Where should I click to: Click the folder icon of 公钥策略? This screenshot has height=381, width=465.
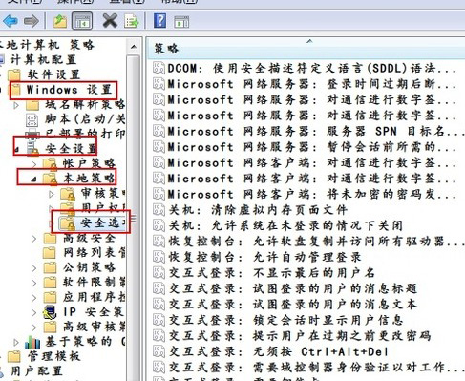(x=50, y=267)
